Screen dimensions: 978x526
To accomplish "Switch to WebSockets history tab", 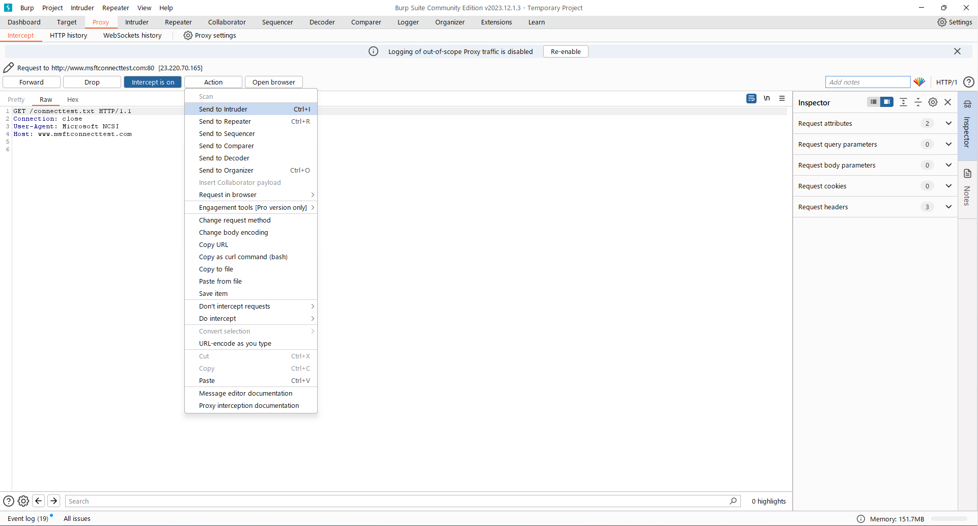I will [x=132, y=35].
